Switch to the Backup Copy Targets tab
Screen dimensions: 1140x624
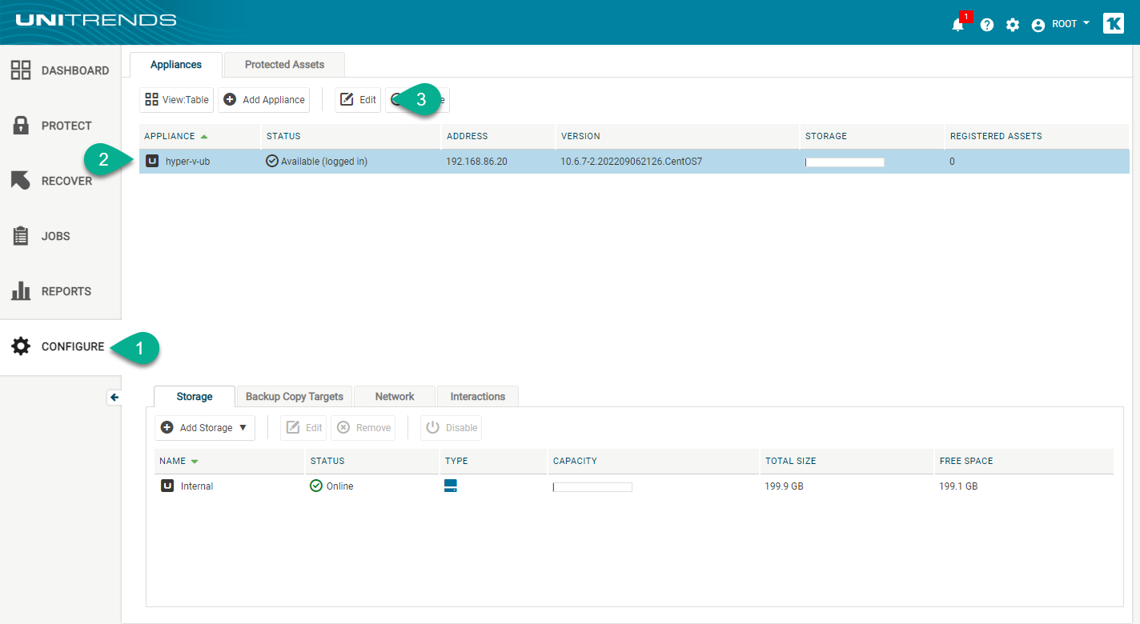(x=295, y=397)
